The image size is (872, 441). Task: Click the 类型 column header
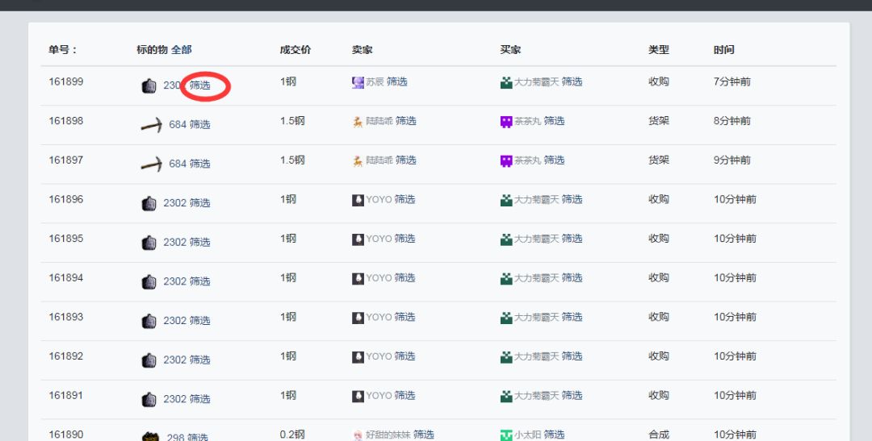click(659, 50)
